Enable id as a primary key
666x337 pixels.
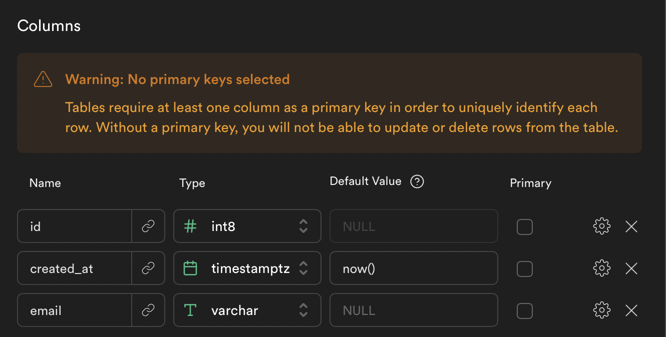[524, 226]
